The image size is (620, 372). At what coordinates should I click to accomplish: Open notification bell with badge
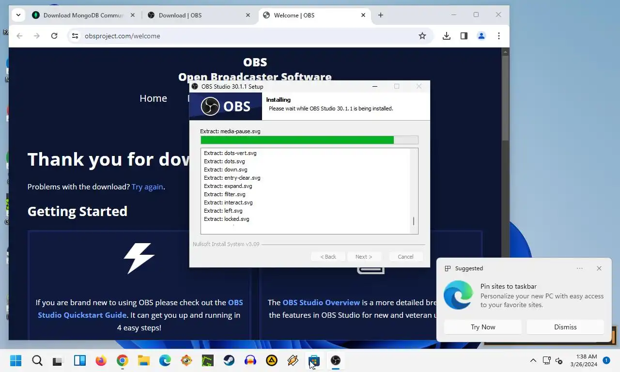point(606,360)
